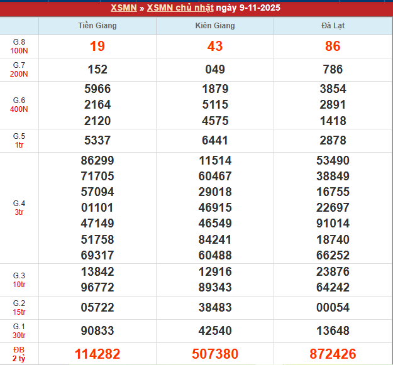Click the Tiền Giang column header
The image size is (393, 365).
point(97,26)
